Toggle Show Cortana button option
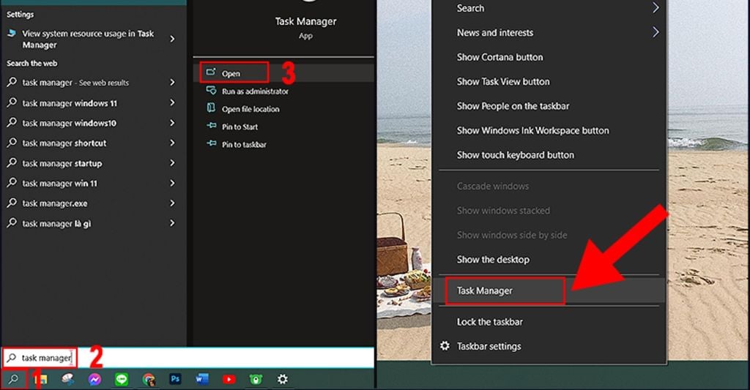750x390 pixels. click(x=500, y=57)
